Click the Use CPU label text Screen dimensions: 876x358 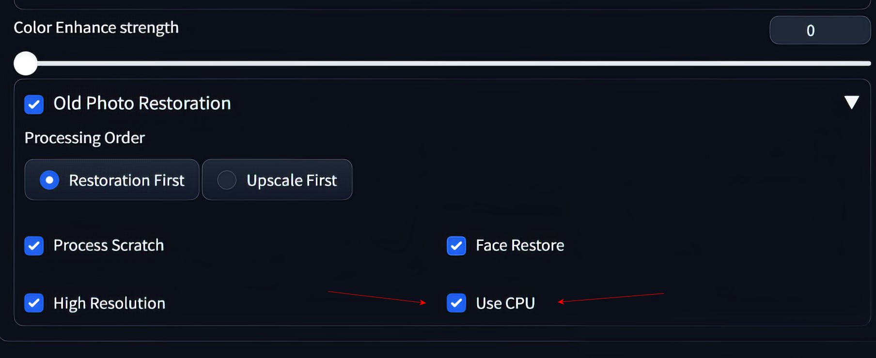pos(505,303)
